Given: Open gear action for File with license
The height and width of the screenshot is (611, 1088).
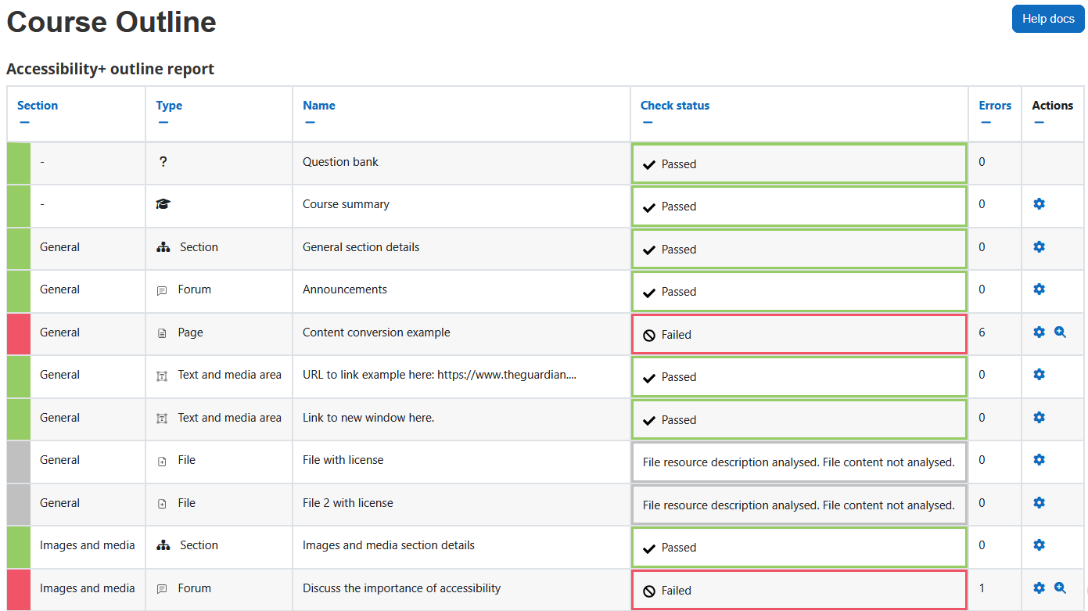Looking at the screenshot, I should point(1039,460).
